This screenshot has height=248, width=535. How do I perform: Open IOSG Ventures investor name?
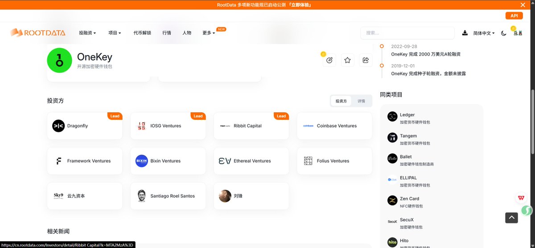click(166, 126)
